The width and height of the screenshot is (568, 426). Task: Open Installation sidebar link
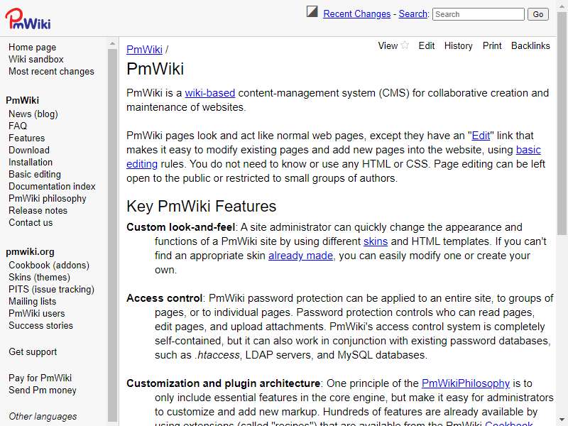[x=31, y=162]
